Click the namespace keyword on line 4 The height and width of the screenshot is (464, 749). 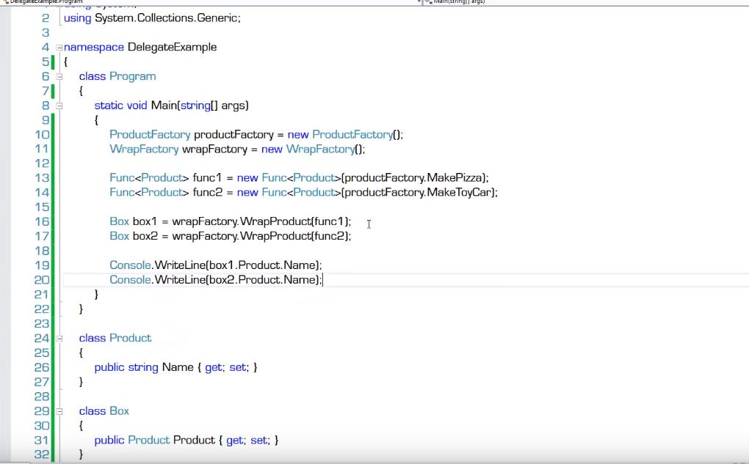coord(94,47)
